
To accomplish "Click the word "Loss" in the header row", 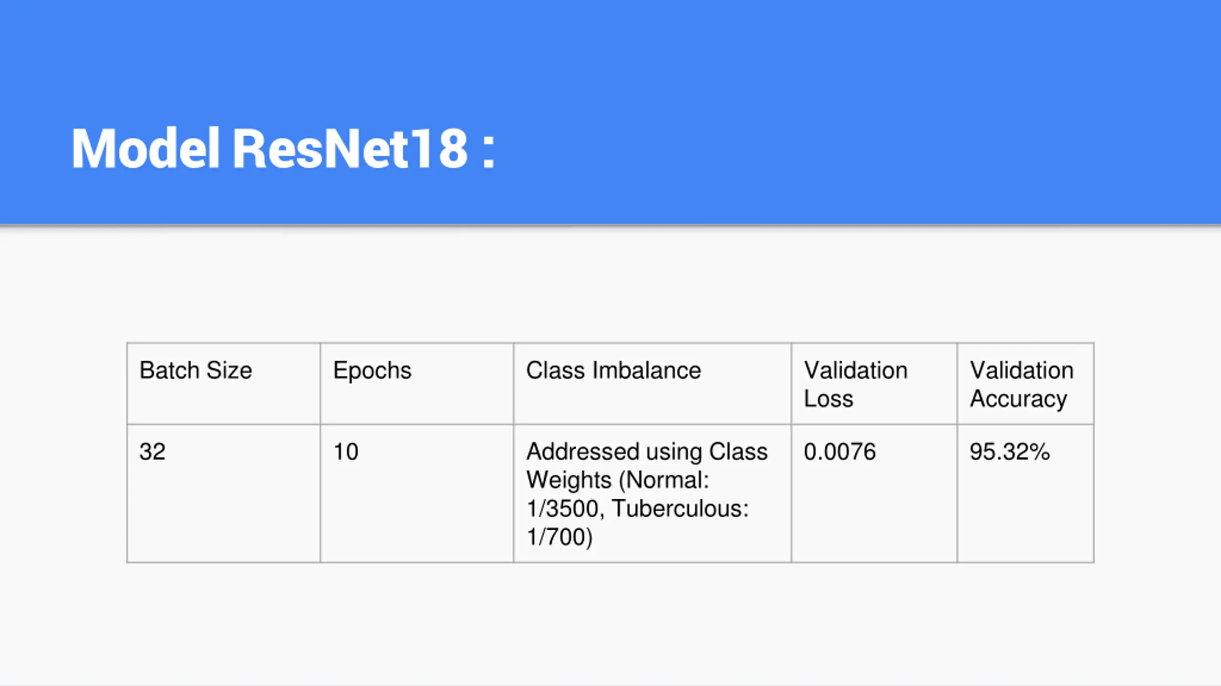I will [828, 399].
